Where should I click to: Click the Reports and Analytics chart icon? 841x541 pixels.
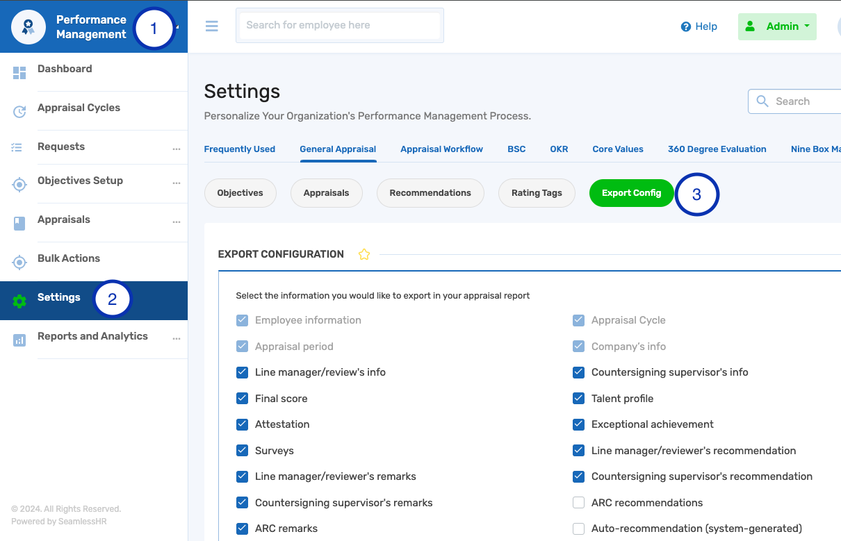[19, 340]
